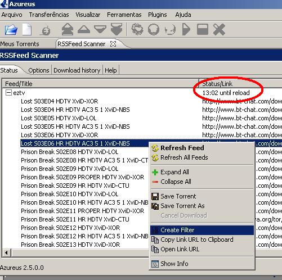
Task: Open the Download history sub-tab
Action: [x=77, y=70]
